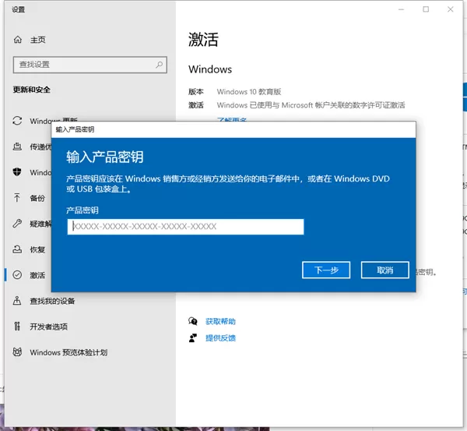Click the search magnifier icon
This screenshot has height=431, width=467.
(160, 65)
